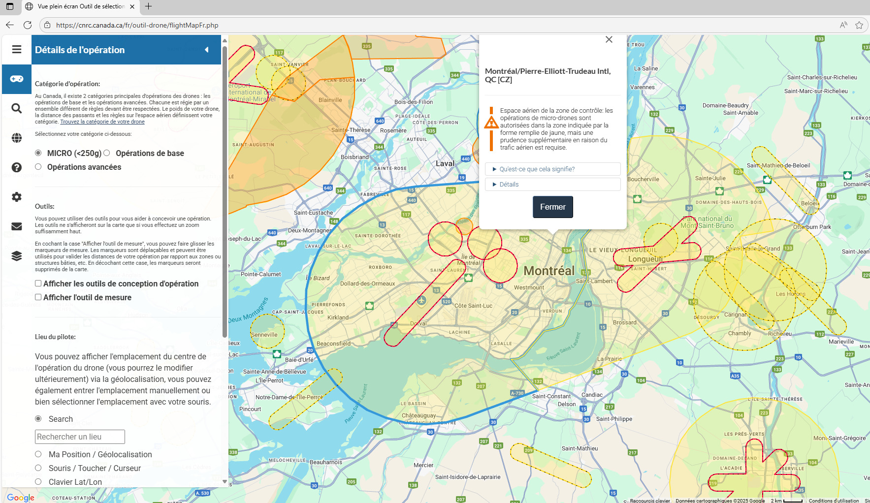
Task: Open the search magnifier sidebar icon
Action: click(x=17, y=108)
